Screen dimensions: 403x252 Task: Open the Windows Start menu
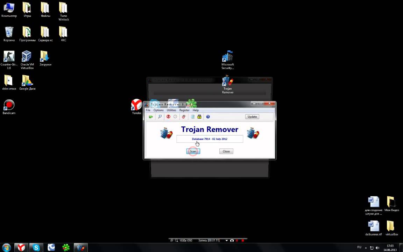(x=6, y=247)
